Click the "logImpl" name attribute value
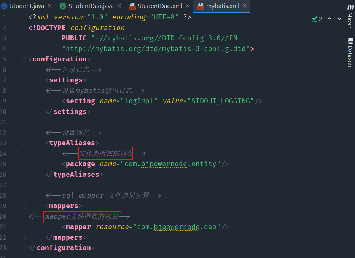Image resolution: width=355 pixels, height=258 pixels. pyautogui.click(x=139, y=101)
